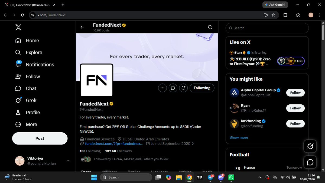Open TradingView from the taskbar

point(200,177)
